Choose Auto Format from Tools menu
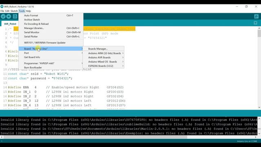 pos(51,16)
